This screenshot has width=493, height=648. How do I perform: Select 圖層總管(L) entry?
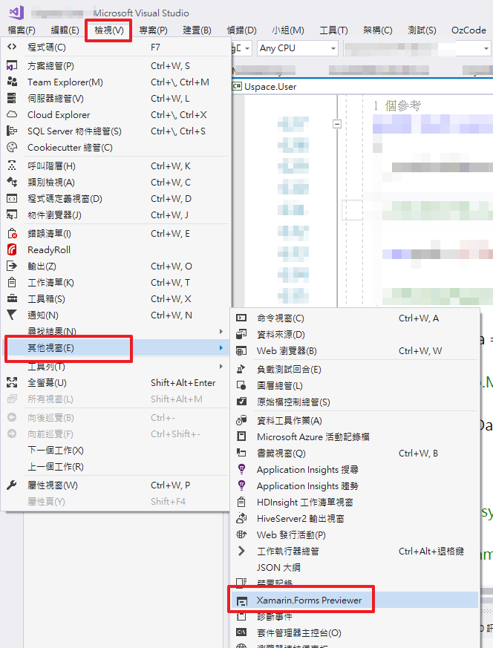[355, 385]
